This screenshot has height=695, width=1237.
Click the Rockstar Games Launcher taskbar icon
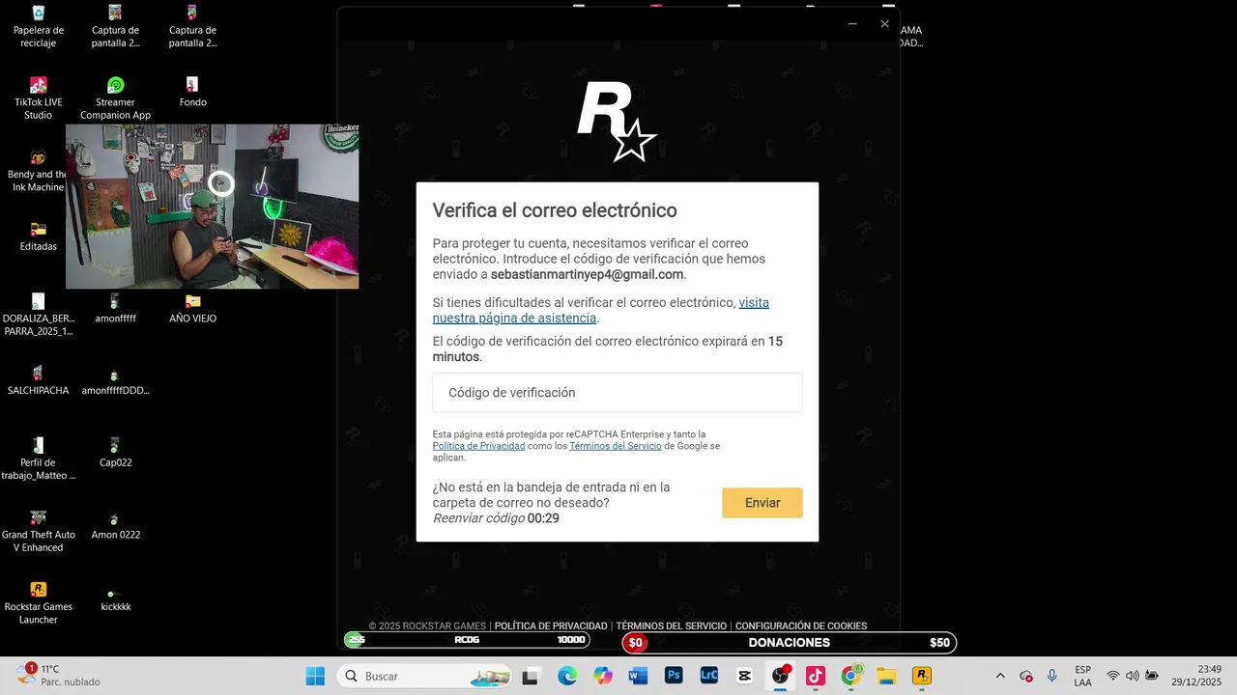pyautogui.click(x=921, y=676)
